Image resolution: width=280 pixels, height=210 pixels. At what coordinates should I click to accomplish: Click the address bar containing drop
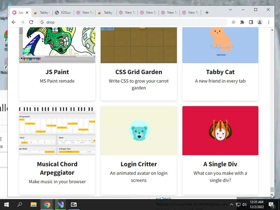pyautogui.click(x=132, y=22)
